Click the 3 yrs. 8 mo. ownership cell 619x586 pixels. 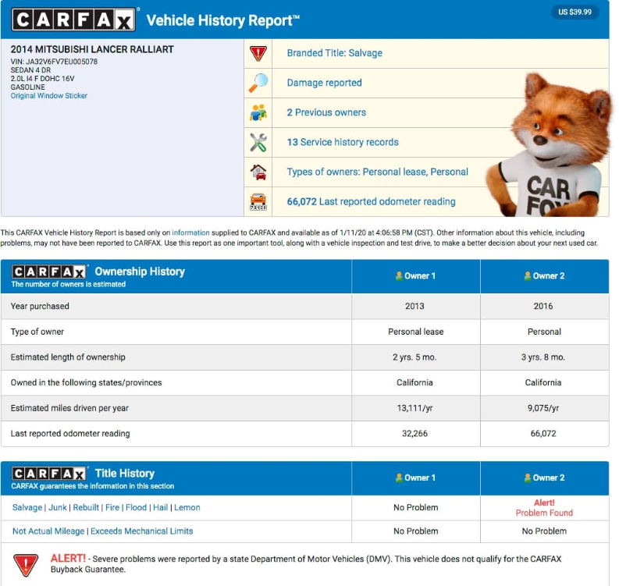coord(543,357)
